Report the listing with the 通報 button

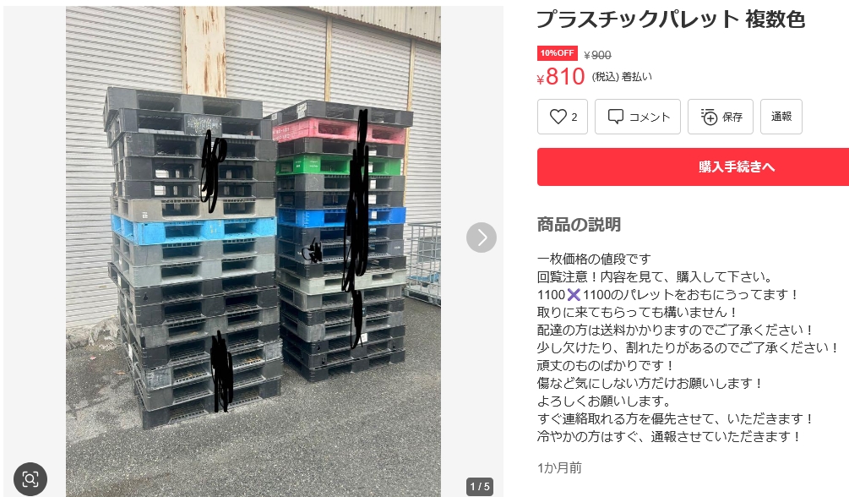(781, 117)
